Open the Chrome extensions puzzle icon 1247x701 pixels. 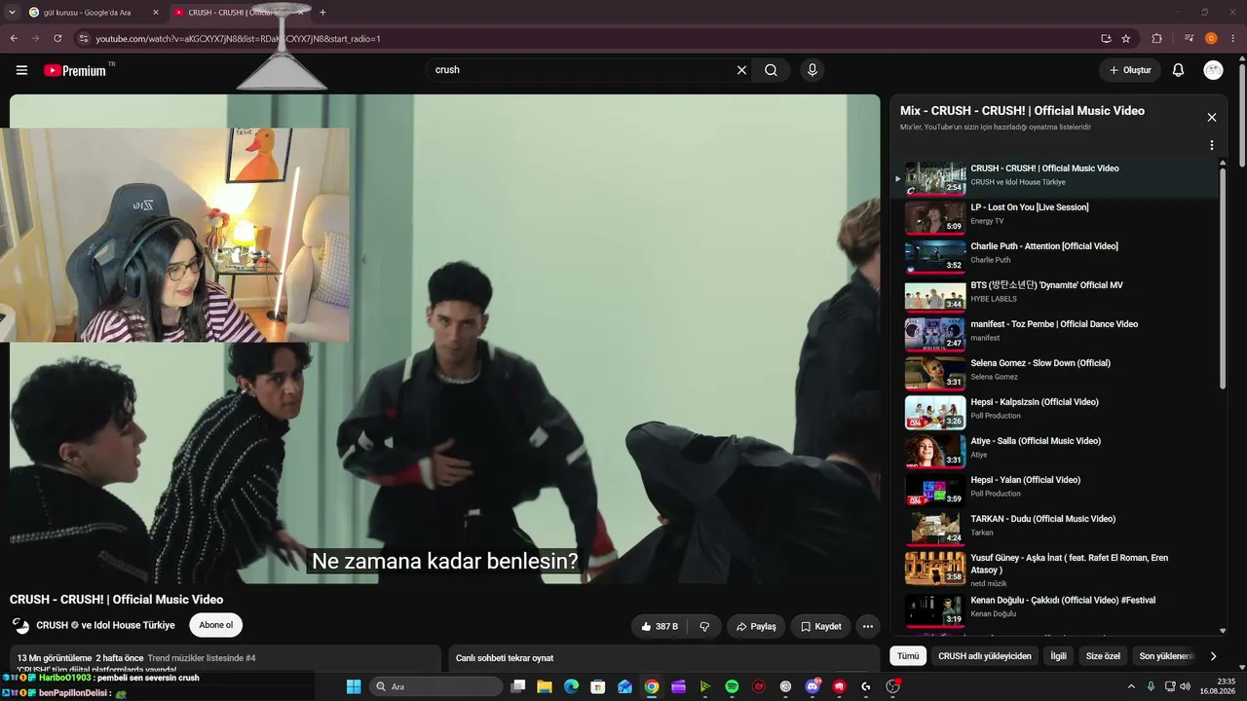tap(1157, 39)
